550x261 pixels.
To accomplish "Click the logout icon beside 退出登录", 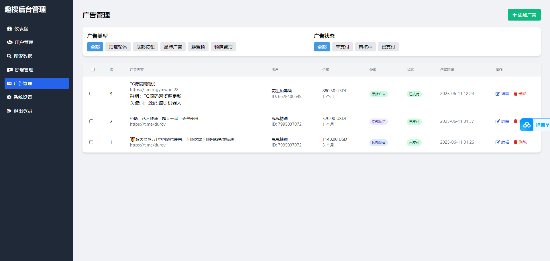I will 9,111.
